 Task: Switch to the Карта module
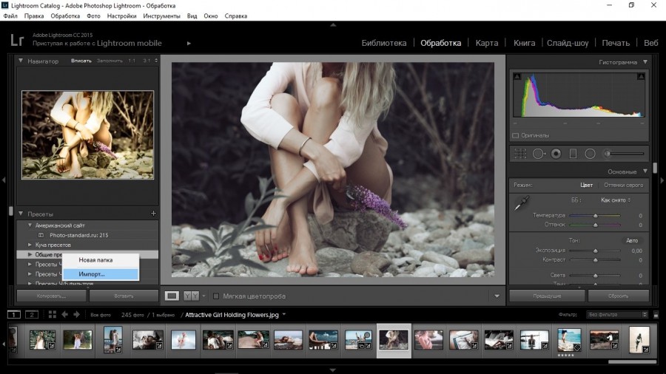487,43
